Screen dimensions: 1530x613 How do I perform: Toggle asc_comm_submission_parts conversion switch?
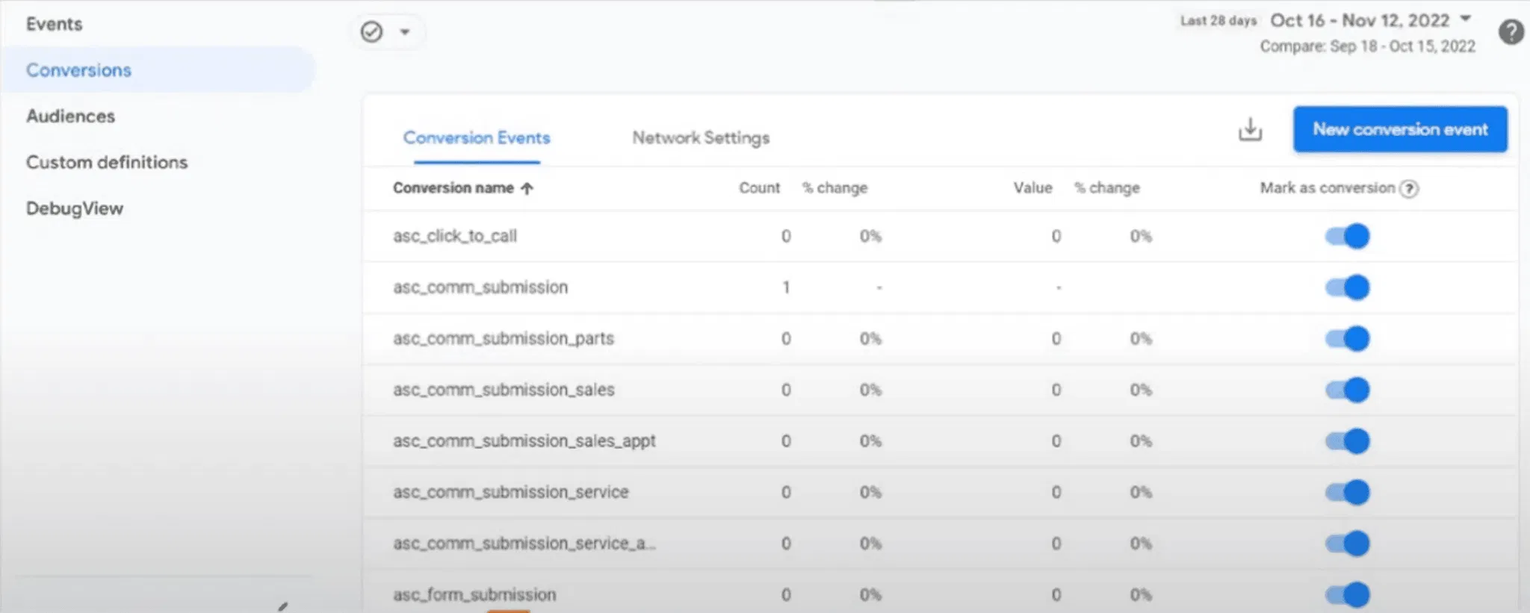pyautogui.click(x=1347, y=339)
